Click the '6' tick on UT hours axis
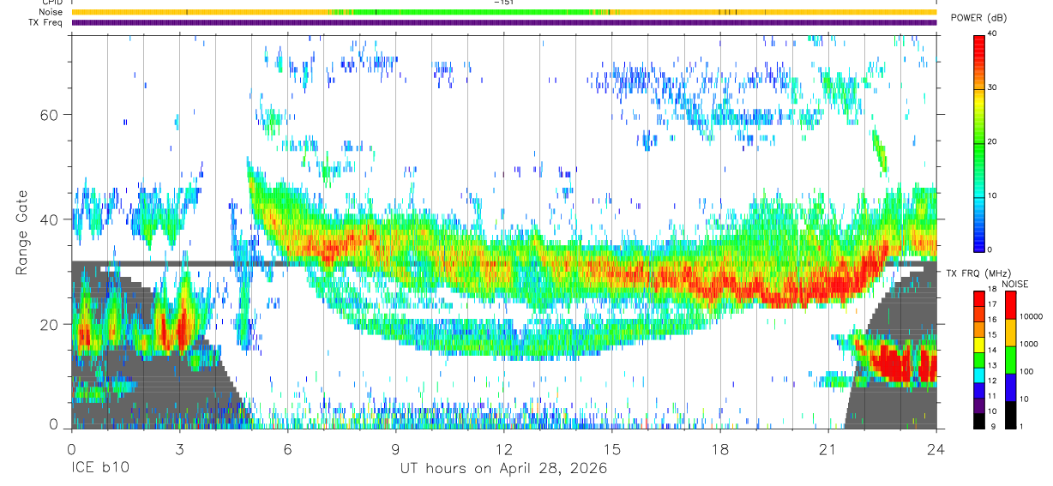1053x486 pixels. click(x=287, y=449)
